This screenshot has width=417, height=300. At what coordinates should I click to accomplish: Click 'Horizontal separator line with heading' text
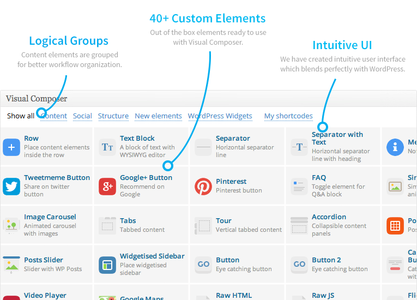coord(341,155)
